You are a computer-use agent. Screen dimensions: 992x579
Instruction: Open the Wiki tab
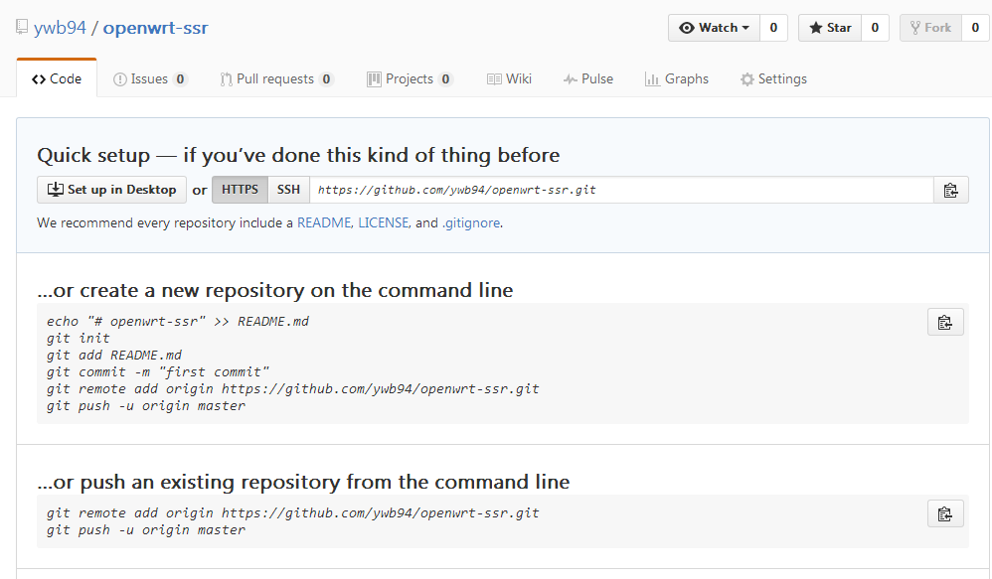click(509, 79)
